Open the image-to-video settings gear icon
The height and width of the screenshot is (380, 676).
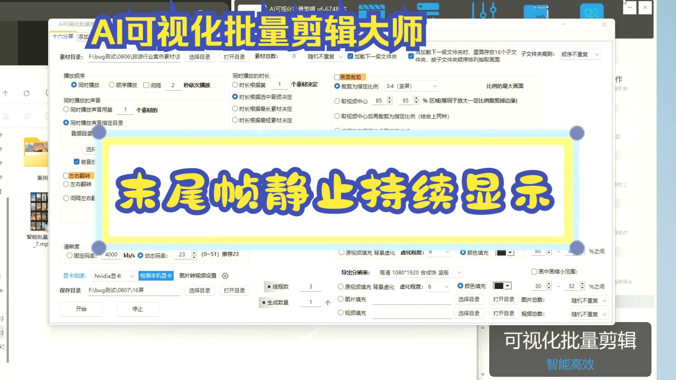click(x=225, y=276)
